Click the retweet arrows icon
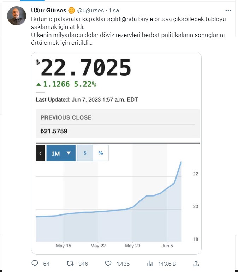The height and width of the screenshot is (272, 238). point(70,264)
